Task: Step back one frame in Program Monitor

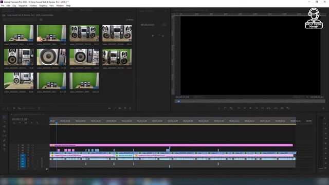Action: pyautogui.click(x=245, y=108)
